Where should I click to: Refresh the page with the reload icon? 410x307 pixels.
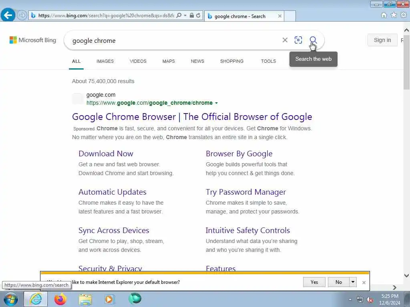[199, 16]
